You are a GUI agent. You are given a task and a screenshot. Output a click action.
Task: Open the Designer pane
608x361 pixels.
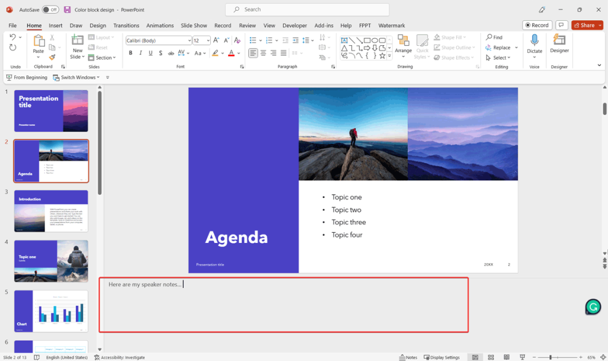(559, 47)
